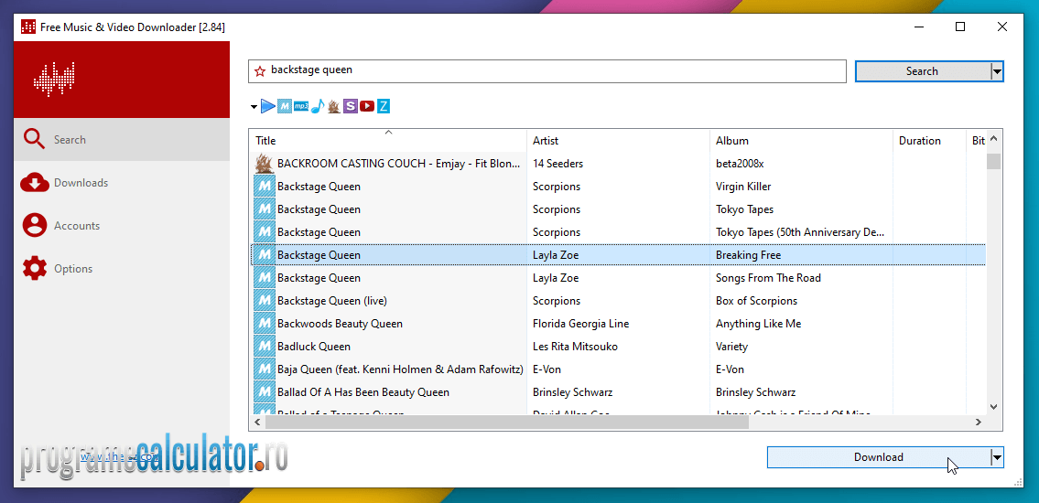Click the horizontal scrollbar left arrow
This screenshot has height=503, width=1039.
coord(258,421)
